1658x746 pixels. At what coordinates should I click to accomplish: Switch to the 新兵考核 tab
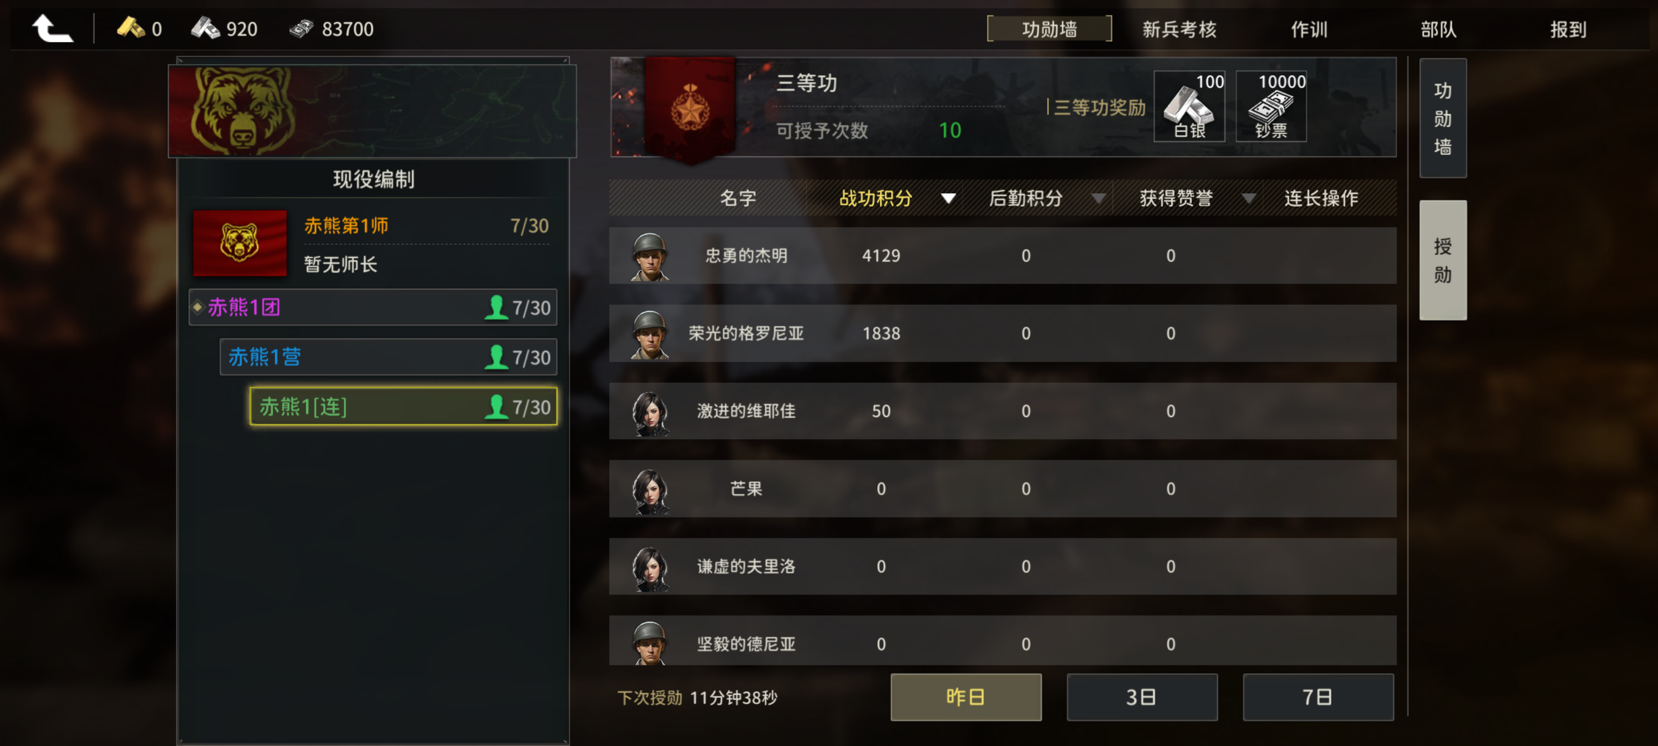[x=1179, y=29]
